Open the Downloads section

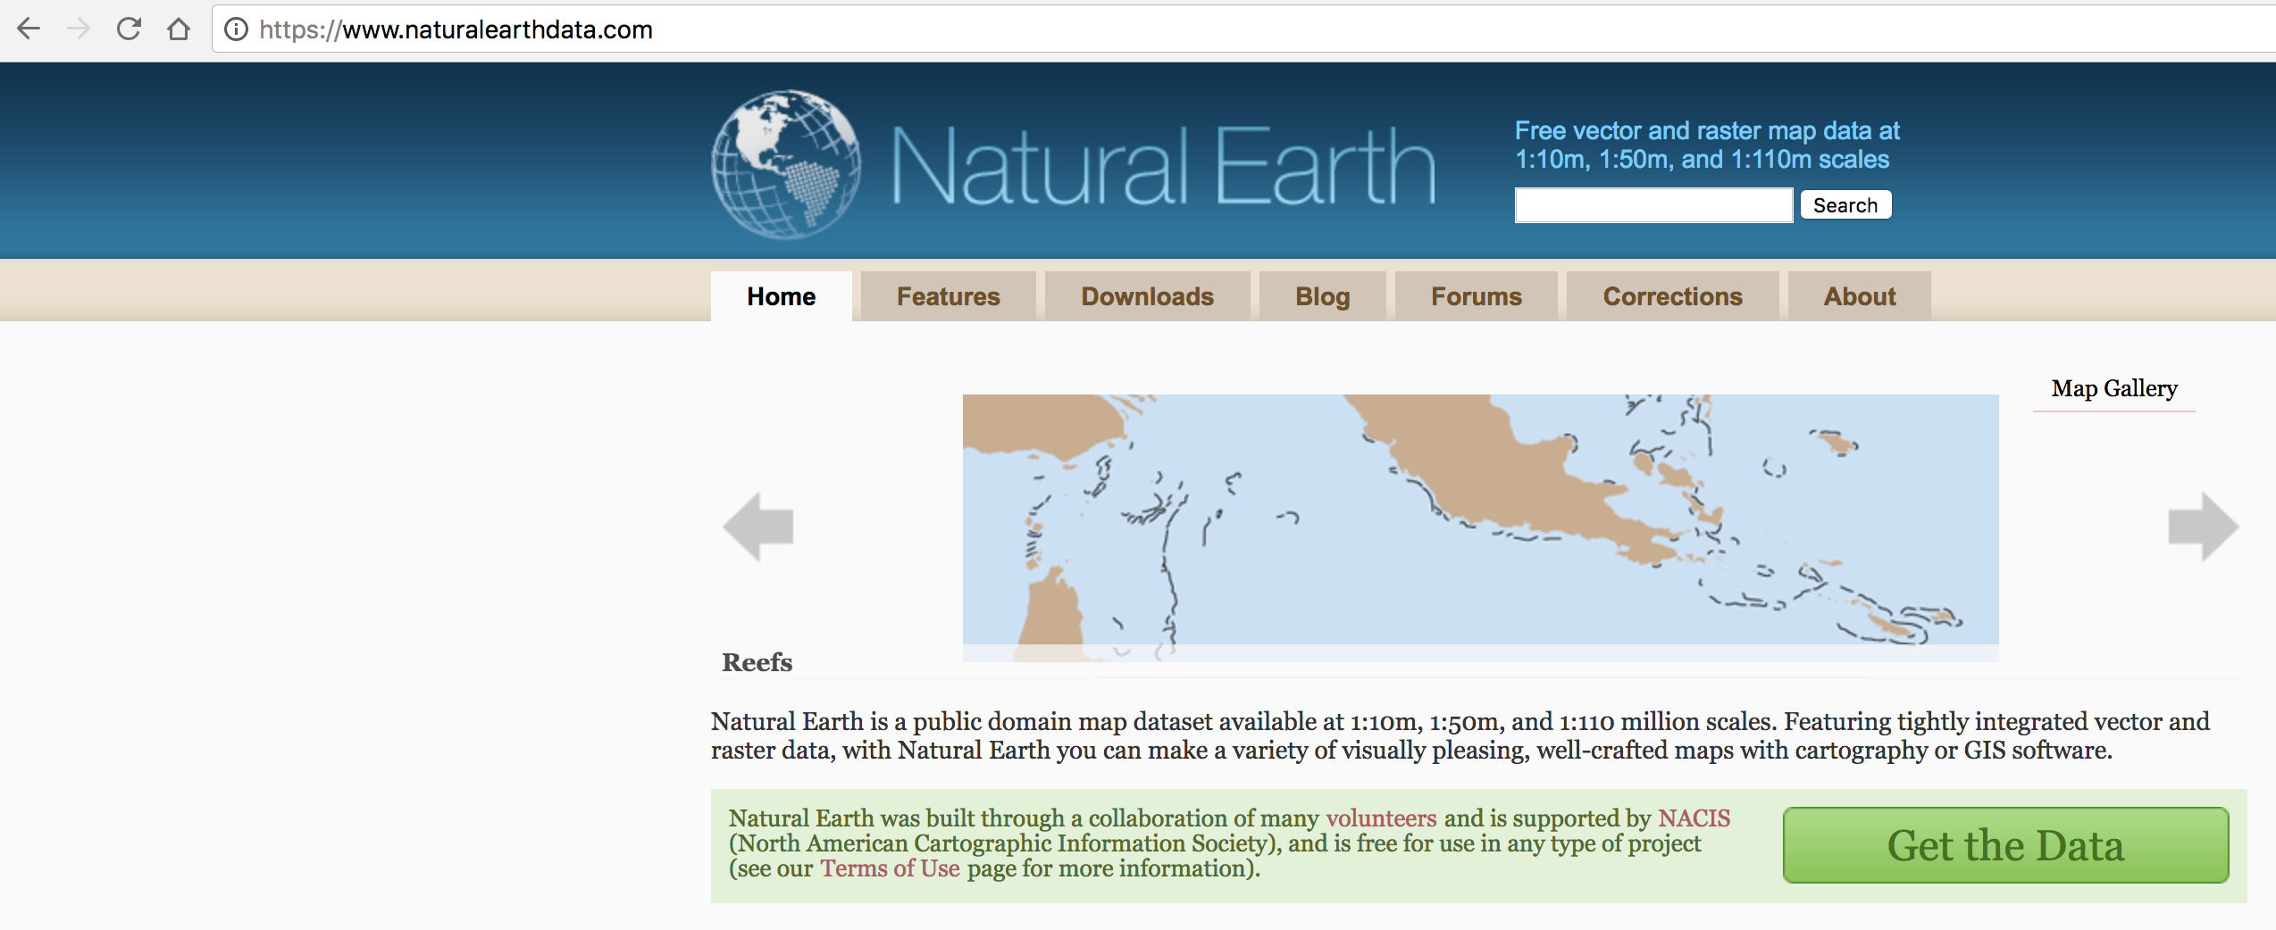pyautogui.click(x=1146, y=295)
